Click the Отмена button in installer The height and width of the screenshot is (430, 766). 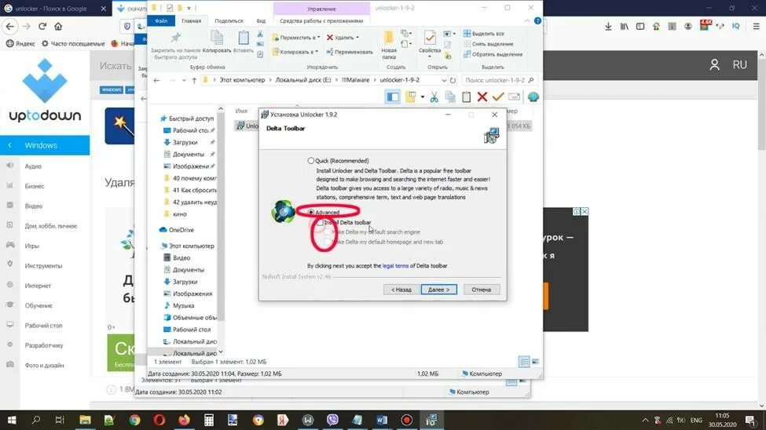[x=481, y=290]
